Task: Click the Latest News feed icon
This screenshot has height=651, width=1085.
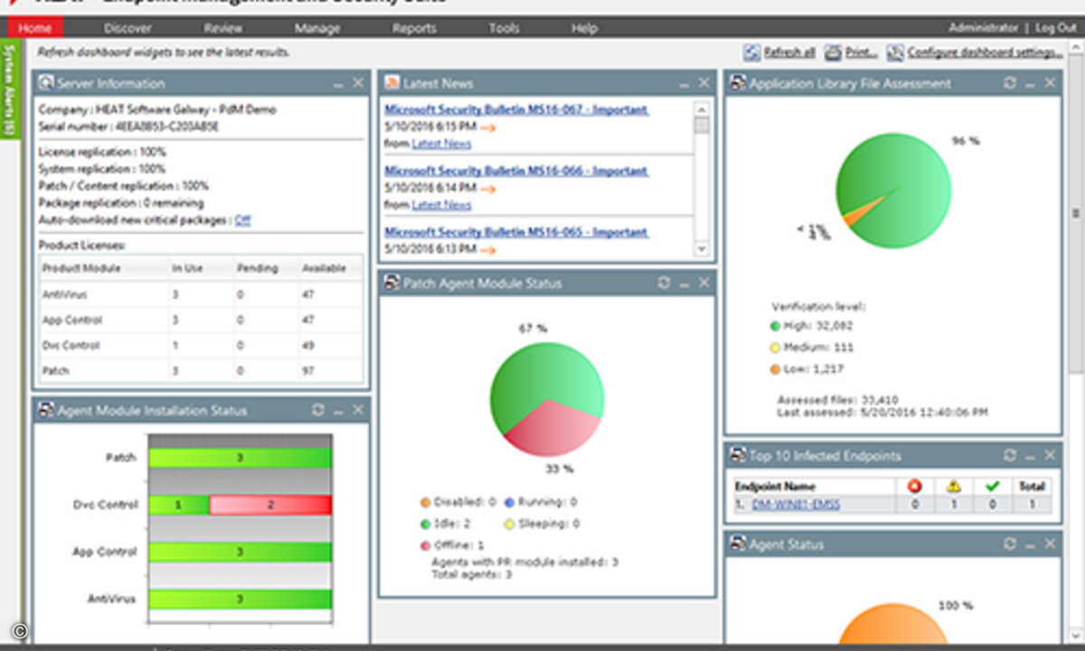Action: pyautogui.click(x=392, y=83)
